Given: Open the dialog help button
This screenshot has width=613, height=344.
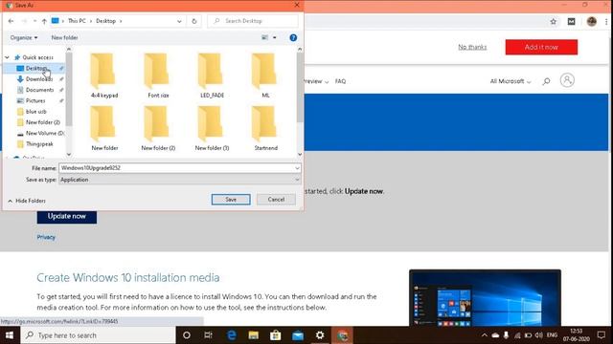Looking at the screenshot, I should [293, 38].
